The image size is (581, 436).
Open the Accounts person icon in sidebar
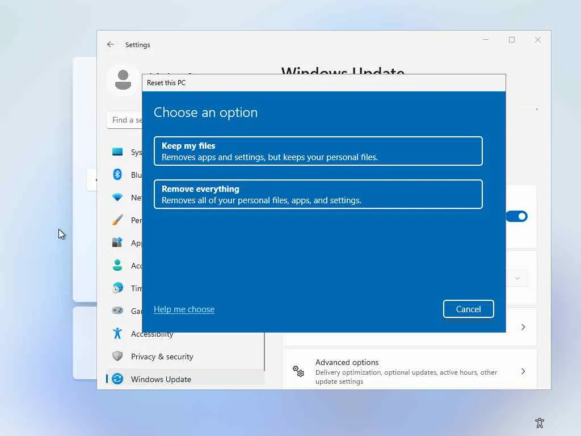click(117, 265)
